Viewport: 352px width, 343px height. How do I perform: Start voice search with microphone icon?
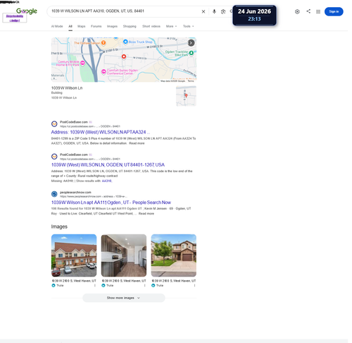(214, 11)
